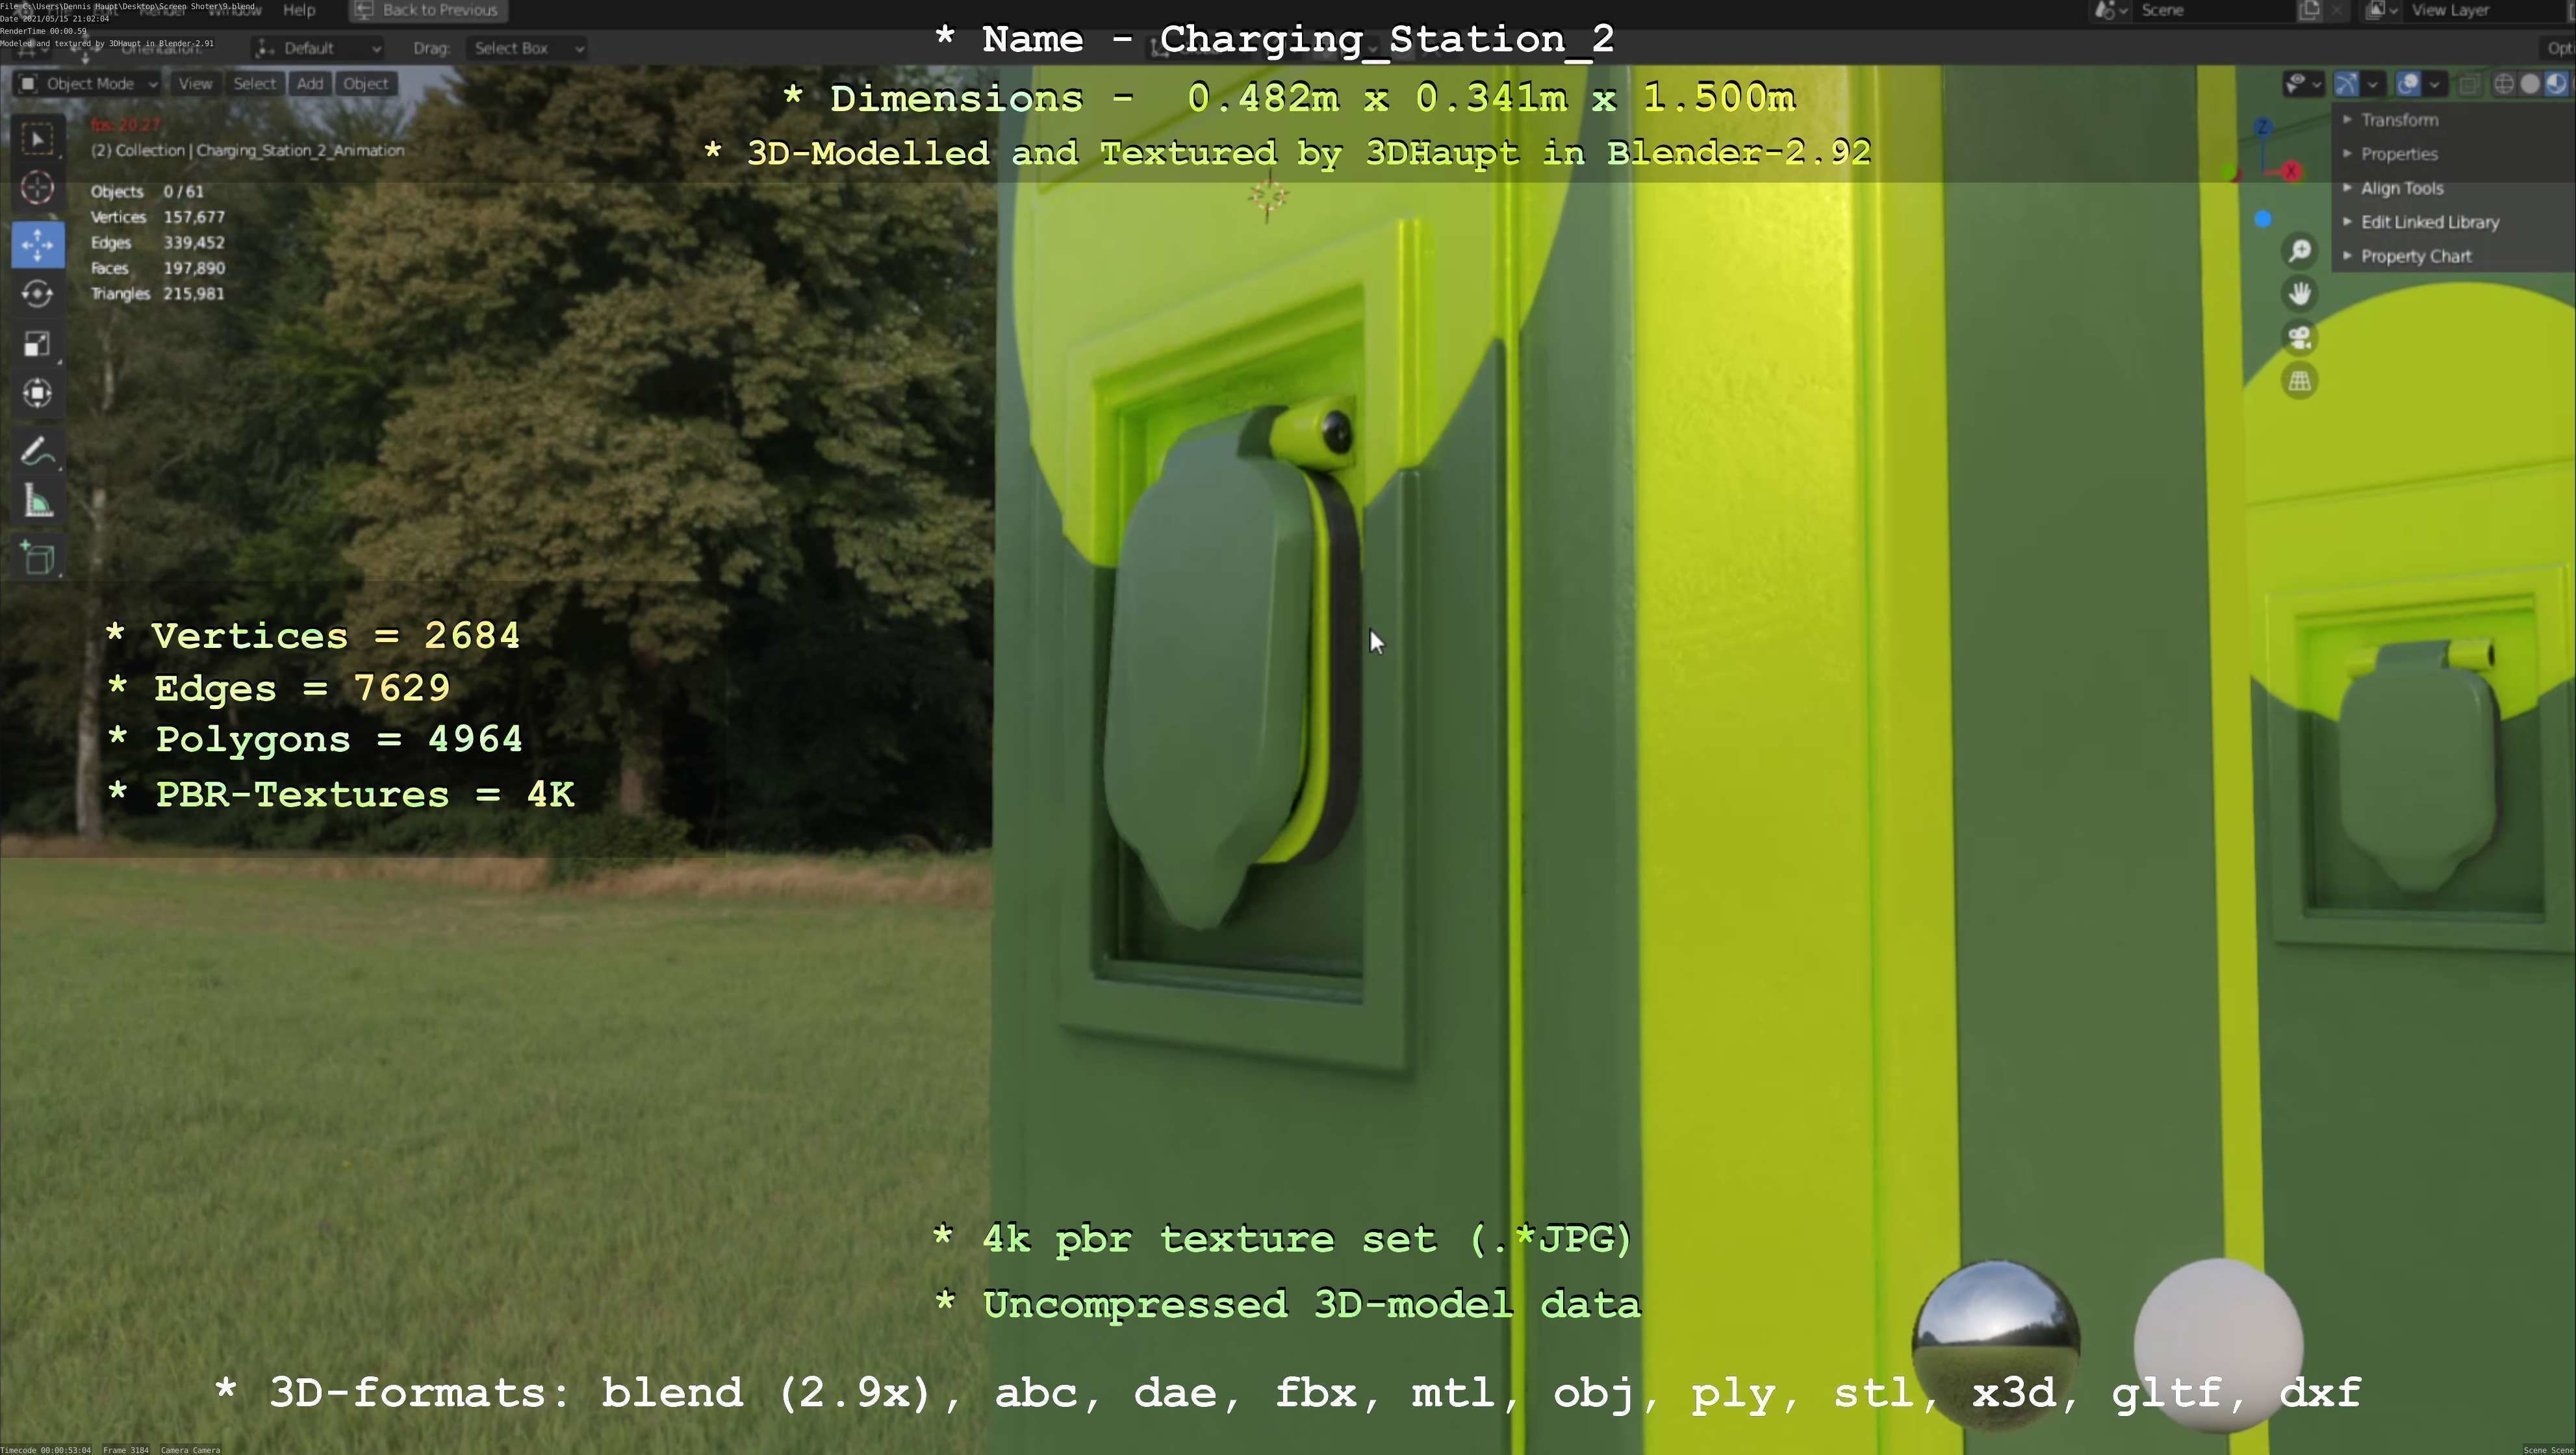Image resolution: width=2576 pixels, height=1455 pixels.
Task: Select the Move tool in the toolbar
Action: coord(38,244)
